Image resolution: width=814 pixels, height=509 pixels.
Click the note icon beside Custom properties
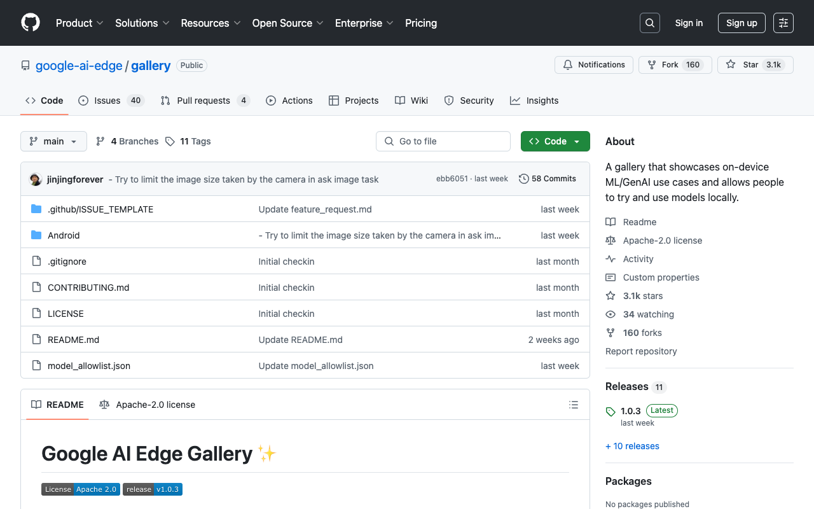point(610,277)
